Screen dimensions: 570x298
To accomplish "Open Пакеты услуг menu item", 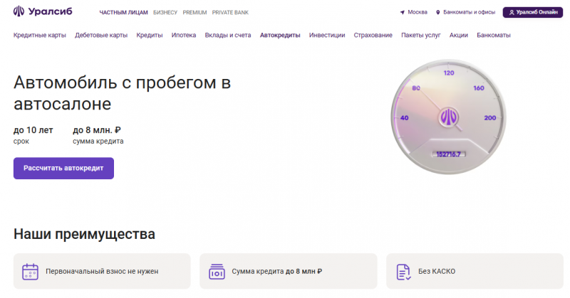I will coord(421,36).
